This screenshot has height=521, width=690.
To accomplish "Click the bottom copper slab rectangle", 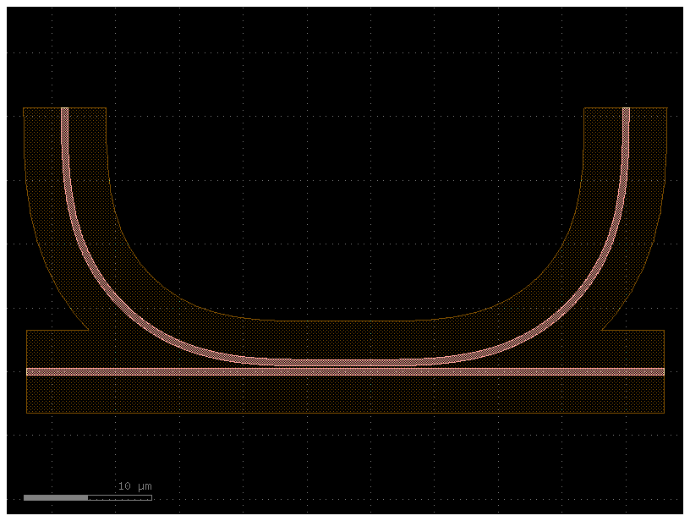I will [338, 398].
